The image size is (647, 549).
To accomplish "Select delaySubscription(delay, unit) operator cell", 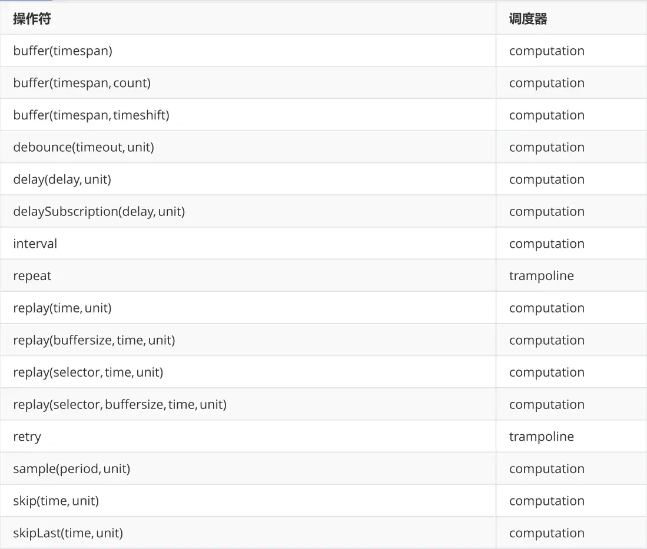I will (248, 212).
